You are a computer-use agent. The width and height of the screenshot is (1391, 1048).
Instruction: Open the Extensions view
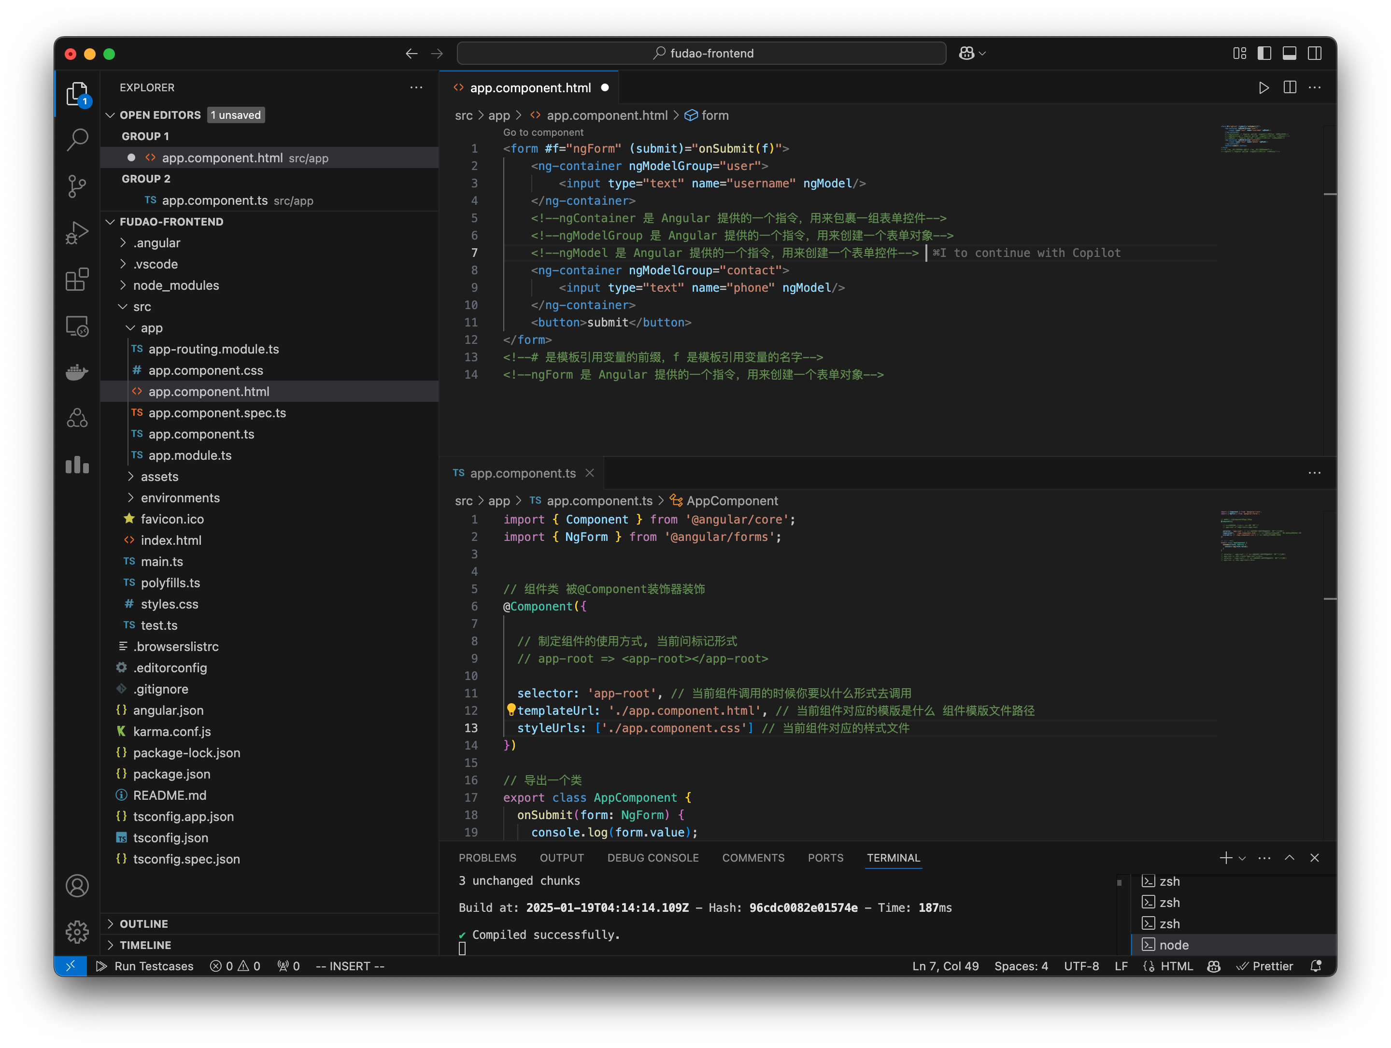77,280
